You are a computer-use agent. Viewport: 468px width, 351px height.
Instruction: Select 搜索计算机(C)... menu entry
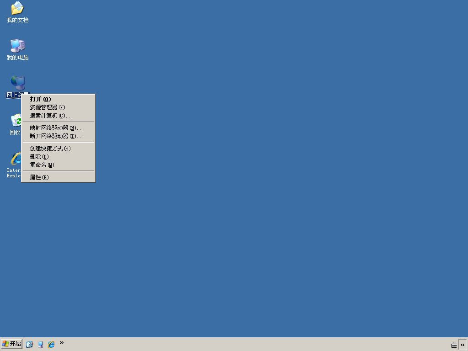58,116
